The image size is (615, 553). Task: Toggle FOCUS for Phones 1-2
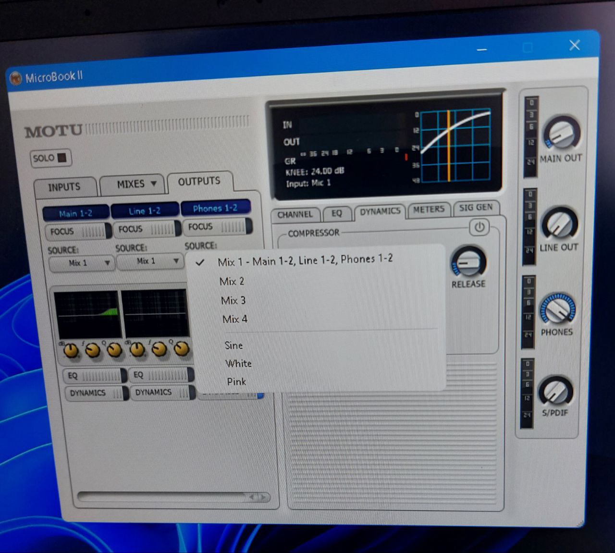217,226
